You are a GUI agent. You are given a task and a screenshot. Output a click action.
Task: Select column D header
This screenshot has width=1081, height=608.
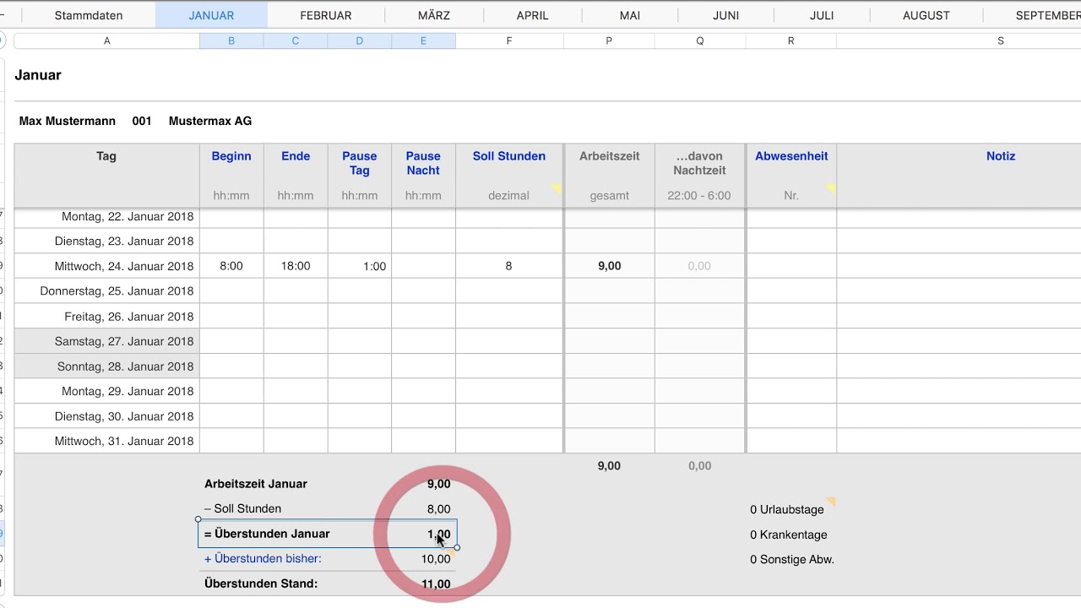point(360,41)
